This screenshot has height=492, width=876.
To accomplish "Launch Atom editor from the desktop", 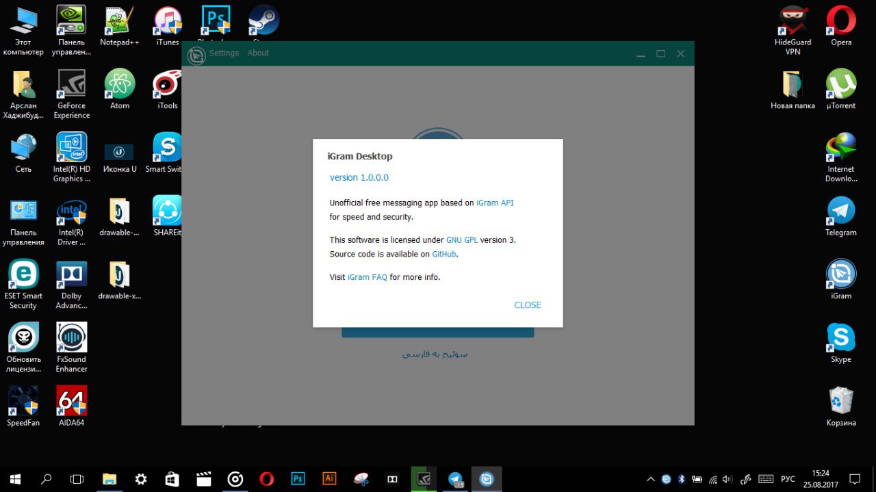I will pyautogui.click(x=120, y=90).
